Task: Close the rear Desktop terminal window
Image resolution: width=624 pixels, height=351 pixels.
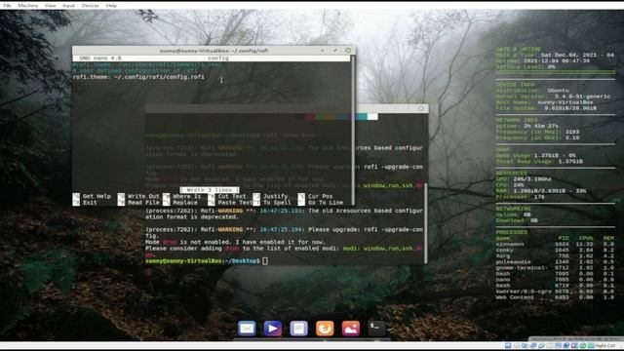Action: tap(421, 108)
